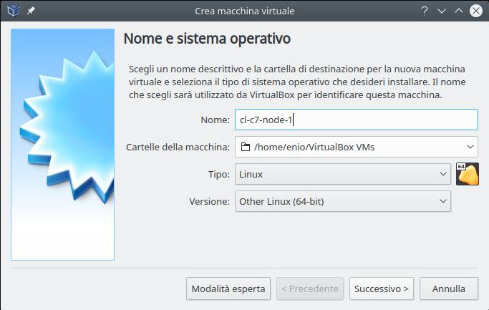This screenshot has width=489, height=310.
Task: Click Annulla to cancel the wizard
Action: [x=449, y=289]
